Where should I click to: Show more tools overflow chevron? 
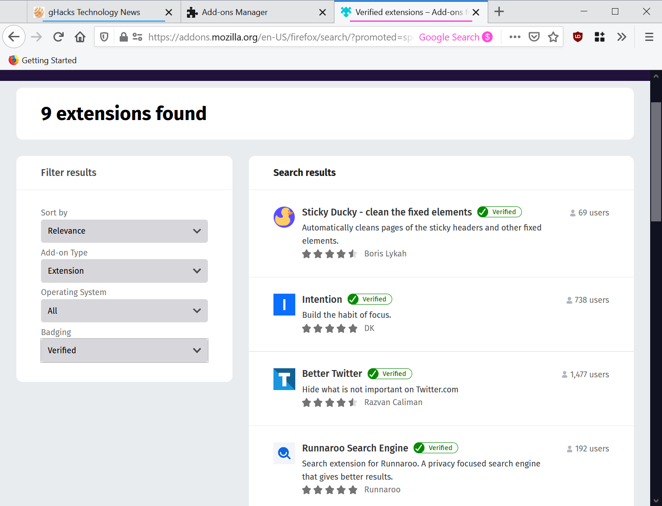tap(622, 37)
